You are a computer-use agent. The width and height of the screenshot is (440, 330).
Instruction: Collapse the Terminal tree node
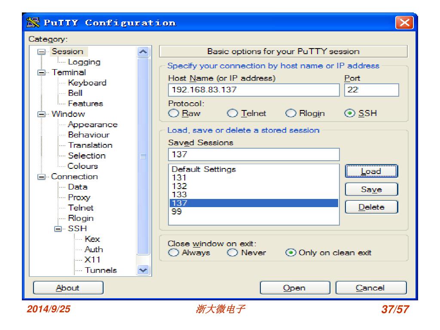[41, 73]
